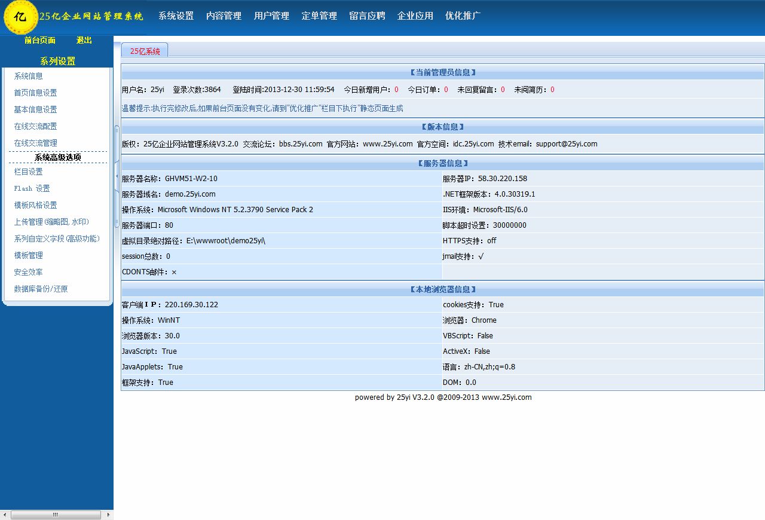Go to 前台页面 front page link
Image resolution: width=765 pixels, height=520 pixels.
40,41
